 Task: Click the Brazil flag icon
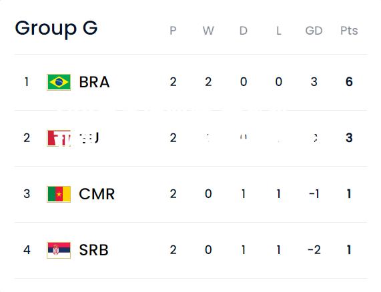click(x=59, y=82)
